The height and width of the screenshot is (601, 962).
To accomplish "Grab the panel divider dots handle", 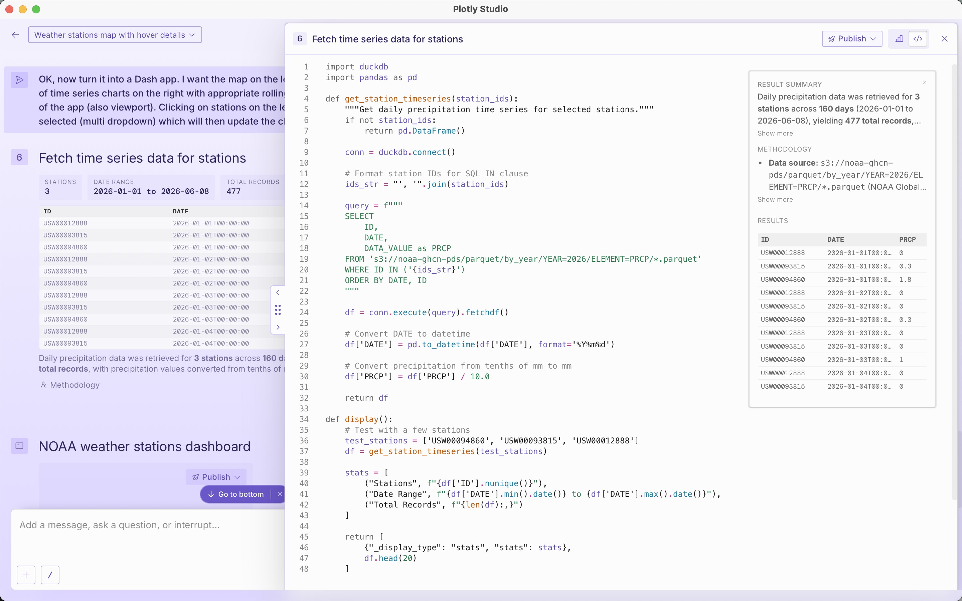I will pos(278,310).
